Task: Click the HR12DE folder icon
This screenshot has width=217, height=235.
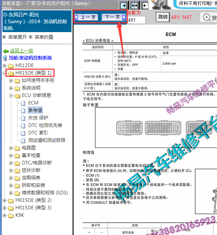Action: point(11,66)
